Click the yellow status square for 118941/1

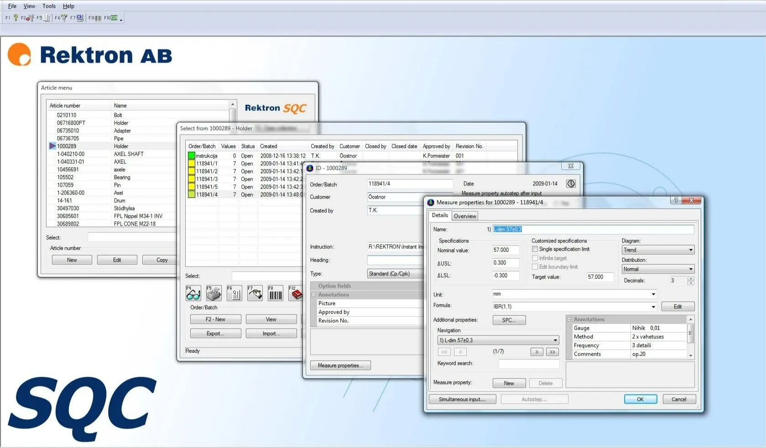point(192,163)
